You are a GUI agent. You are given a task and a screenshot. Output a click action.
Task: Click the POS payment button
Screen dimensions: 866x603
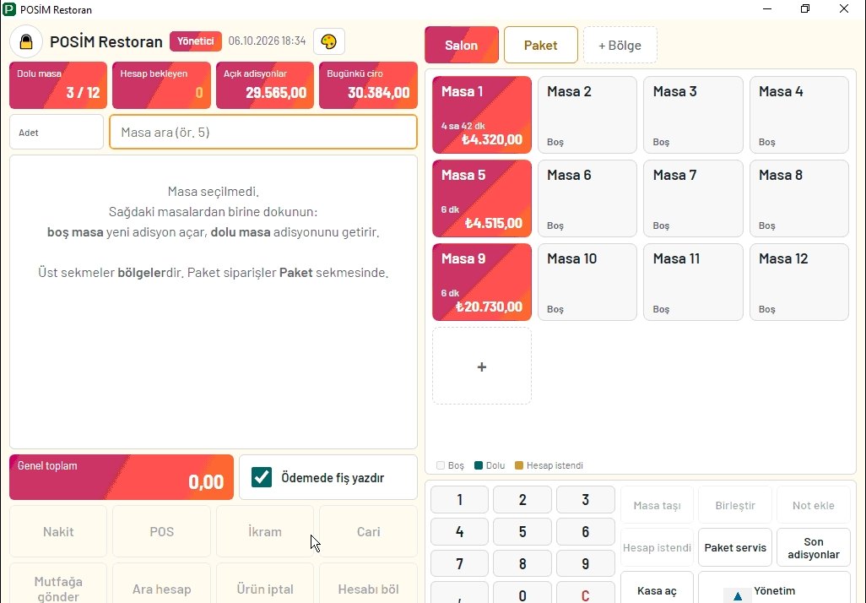pyautogui.click(x=161, y=532)
